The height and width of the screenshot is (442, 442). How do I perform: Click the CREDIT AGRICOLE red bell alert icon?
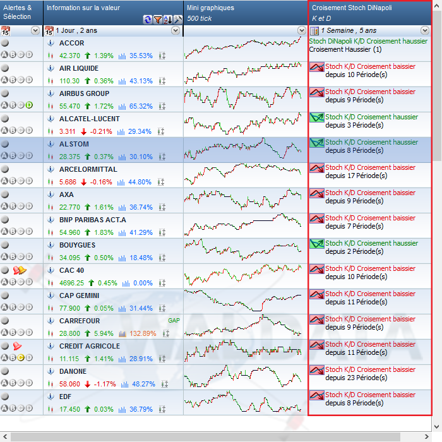click(17, 346)
